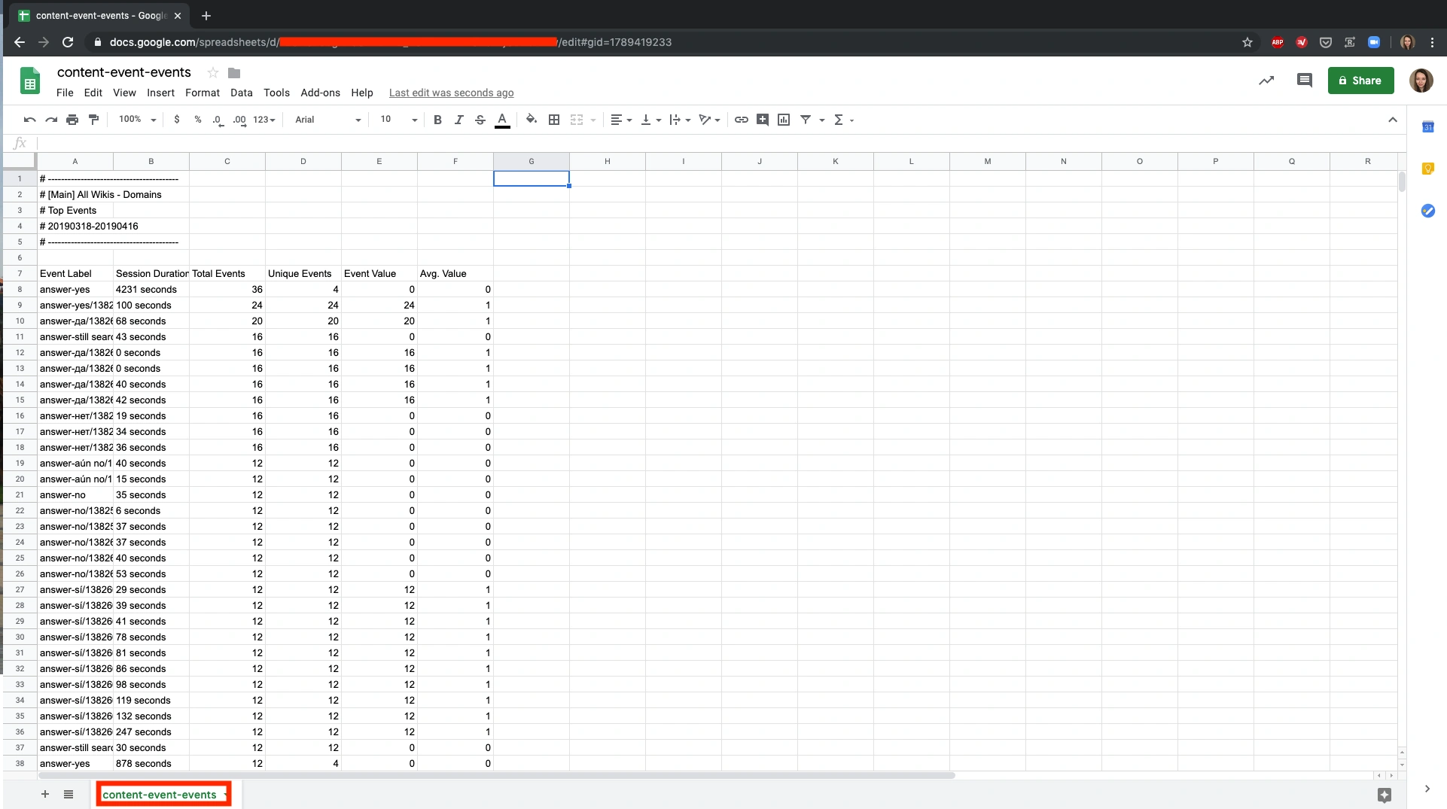Toggle bold formatting

pos(437,120)
